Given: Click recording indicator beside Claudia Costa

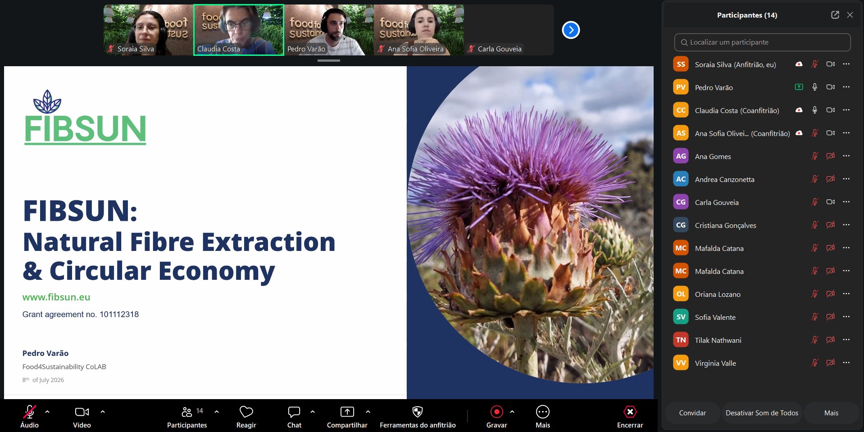Looking at the screenshot, I should (x=799, y=110).
